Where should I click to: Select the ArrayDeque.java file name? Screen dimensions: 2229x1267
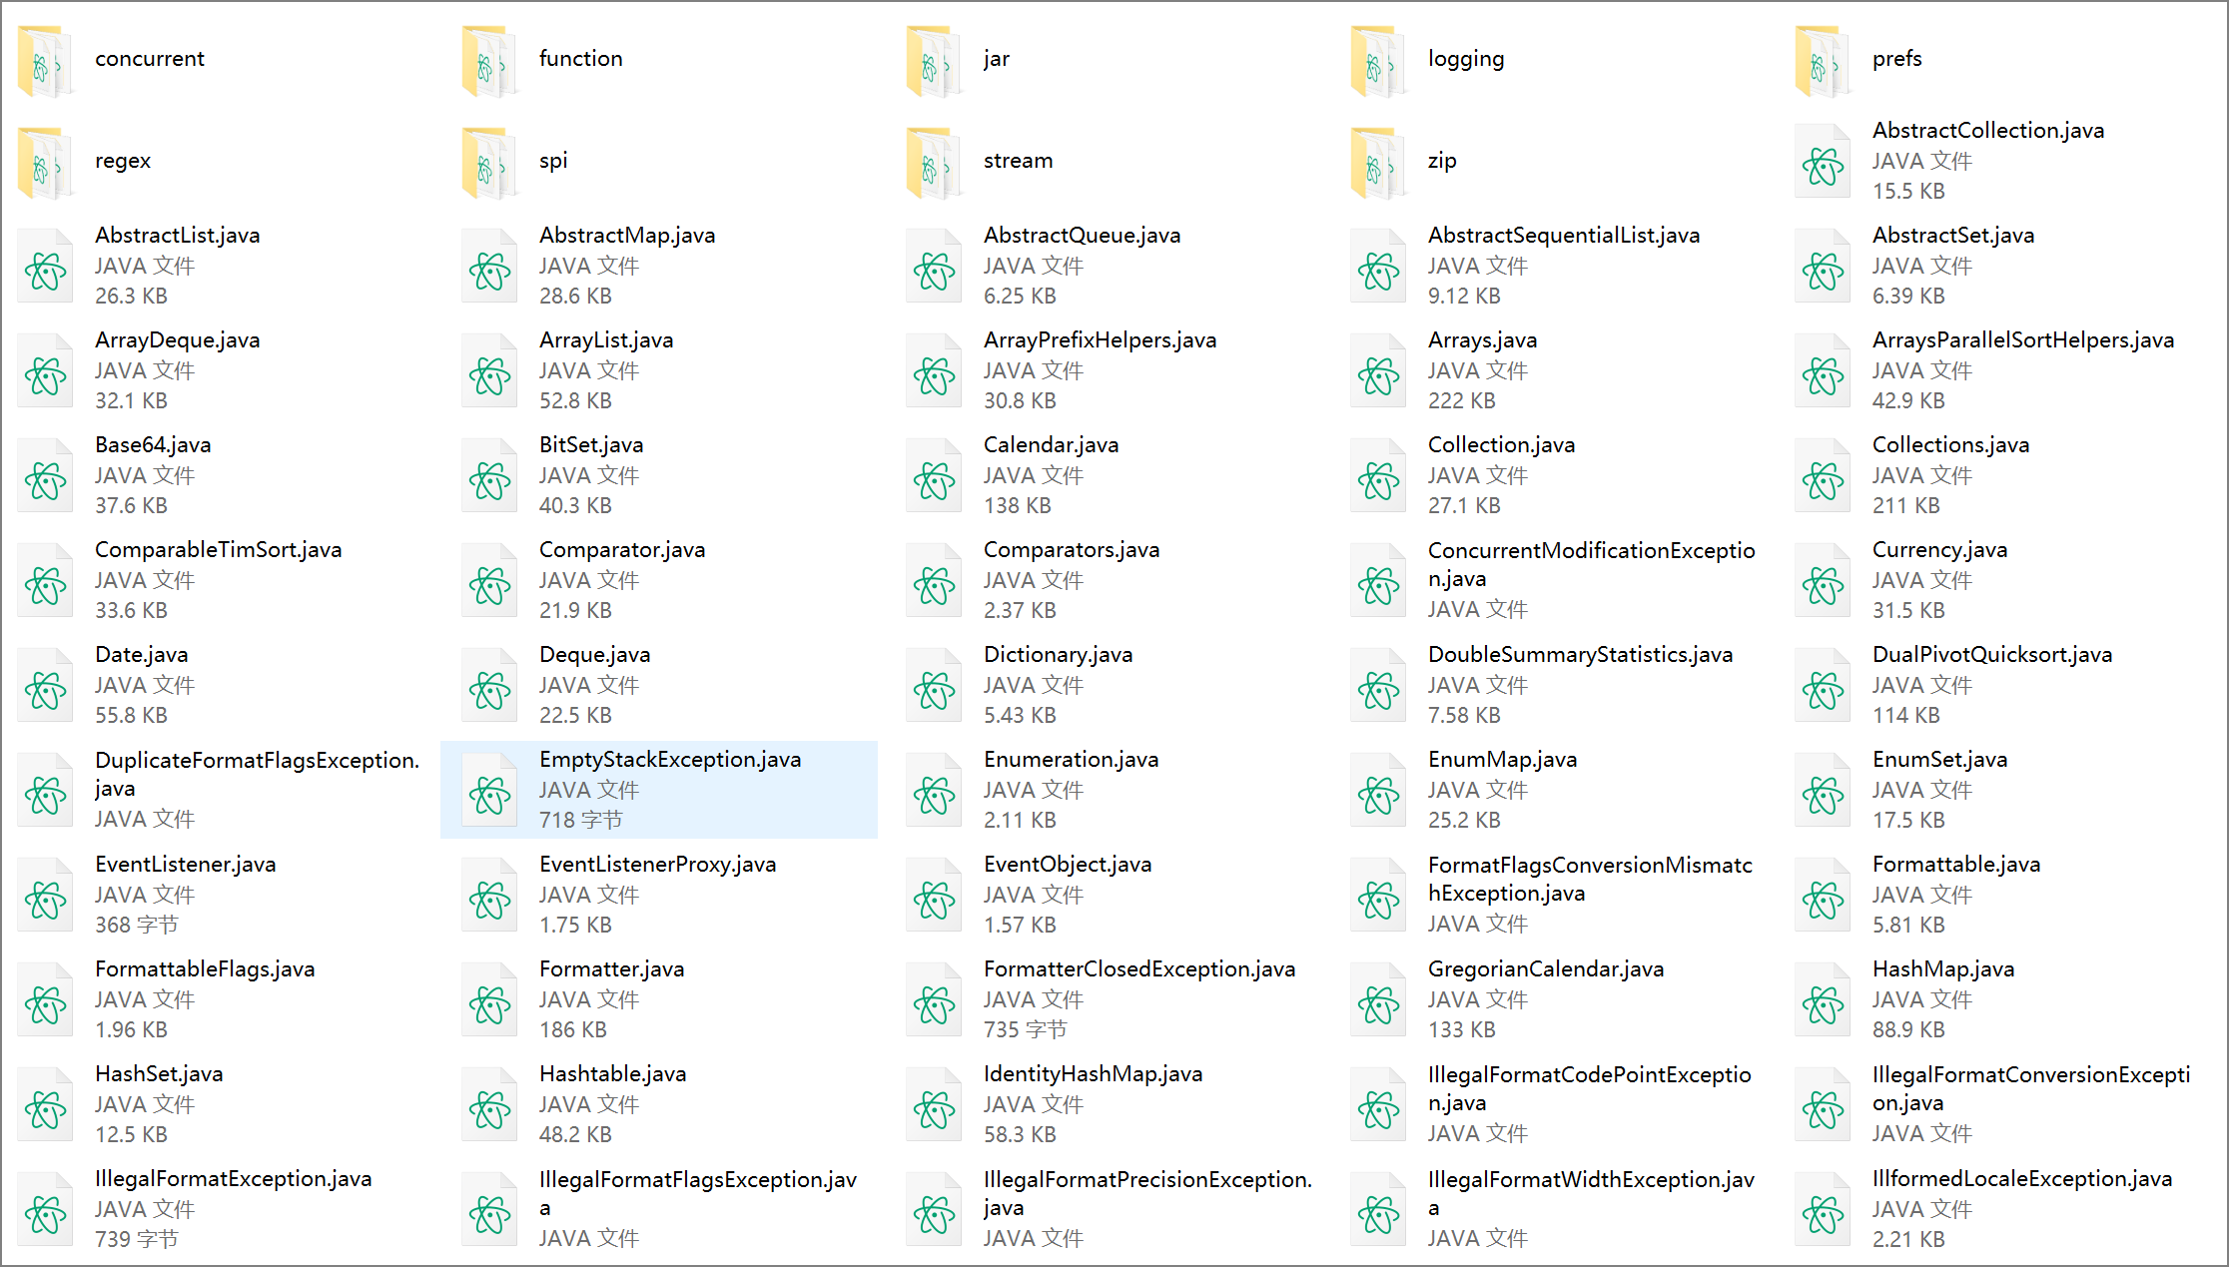pos(178,340)
